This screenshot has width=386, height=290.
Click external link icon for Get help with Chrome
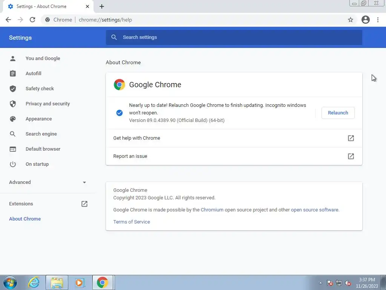click(x=351, y=138)
